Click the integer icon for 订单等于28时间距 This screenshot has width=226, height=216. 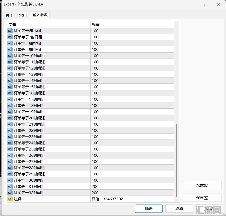(10, 168)
